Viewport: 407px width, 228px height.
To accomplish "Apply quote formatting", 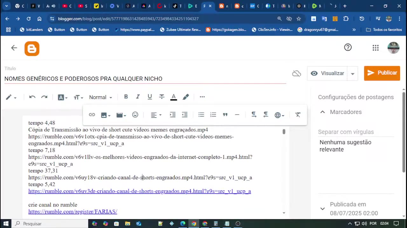I will pyautogui.click(x=225, y=115).
